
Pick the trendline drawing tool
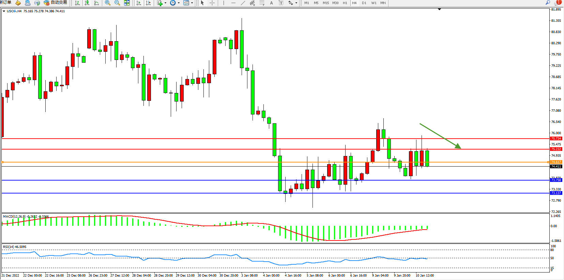tap(243, 3)
